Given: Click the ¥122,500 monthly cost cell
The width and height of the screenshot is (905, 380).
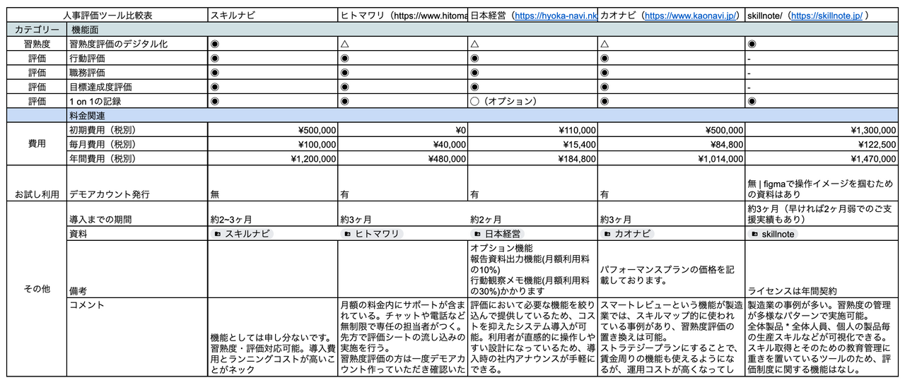Looking at the screenshot, I should click(x=822, y=145).
